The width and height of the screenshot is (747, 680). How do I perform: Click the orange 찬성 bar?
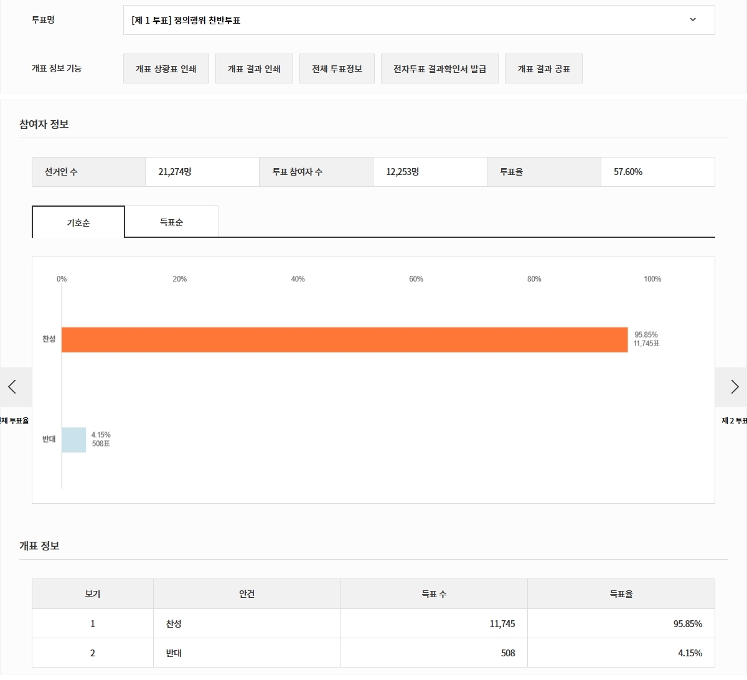[344, 340]
